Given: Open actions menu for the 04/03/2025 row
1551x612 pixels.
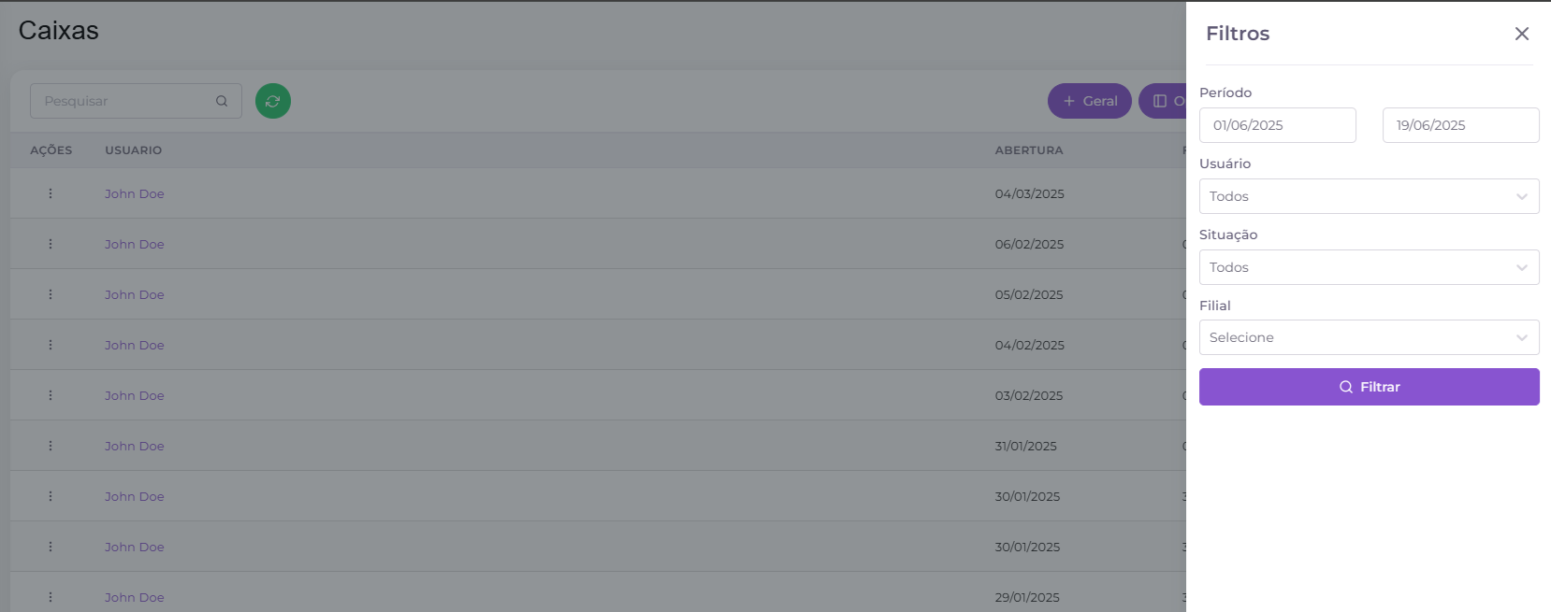Looking at the screenshot, I should tap(51, 193).
